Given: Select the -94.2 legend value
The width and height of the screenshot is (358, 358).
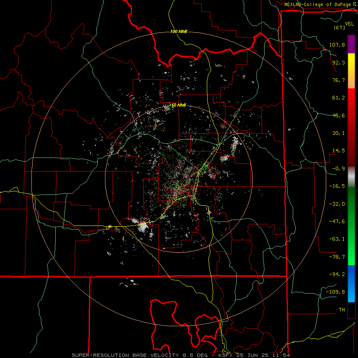Looking at the screenshot, I should tap(337, 274).
